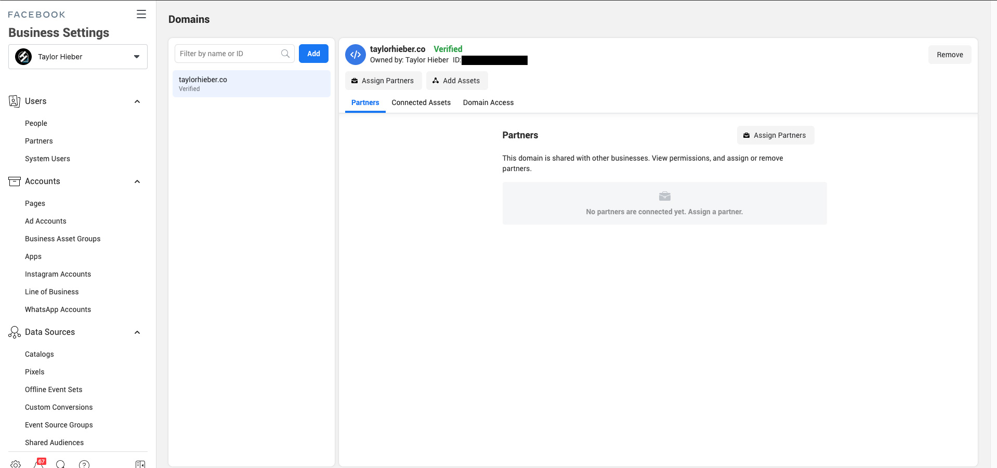
Task: Open Line of Business
Action: point(52,292)
